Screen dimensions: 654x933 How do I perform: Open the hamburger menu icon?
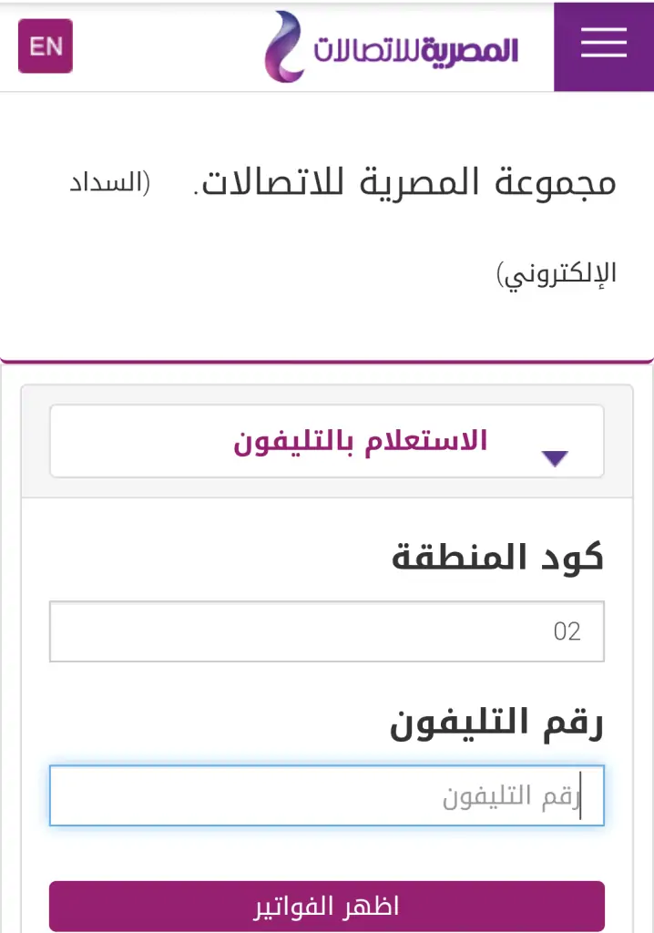point(603,46)
